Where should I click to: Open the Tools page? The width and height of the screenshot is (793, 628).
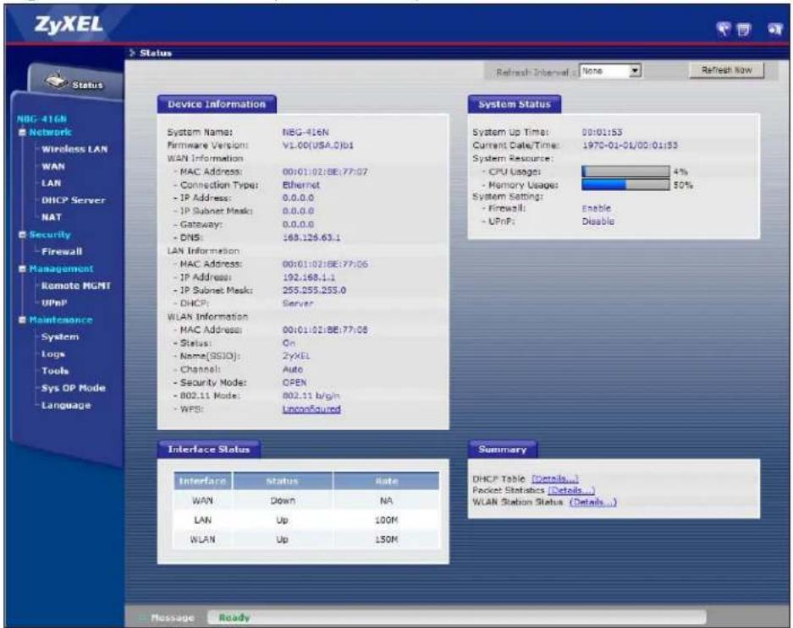pyautogui.click(x=55, y=371)
